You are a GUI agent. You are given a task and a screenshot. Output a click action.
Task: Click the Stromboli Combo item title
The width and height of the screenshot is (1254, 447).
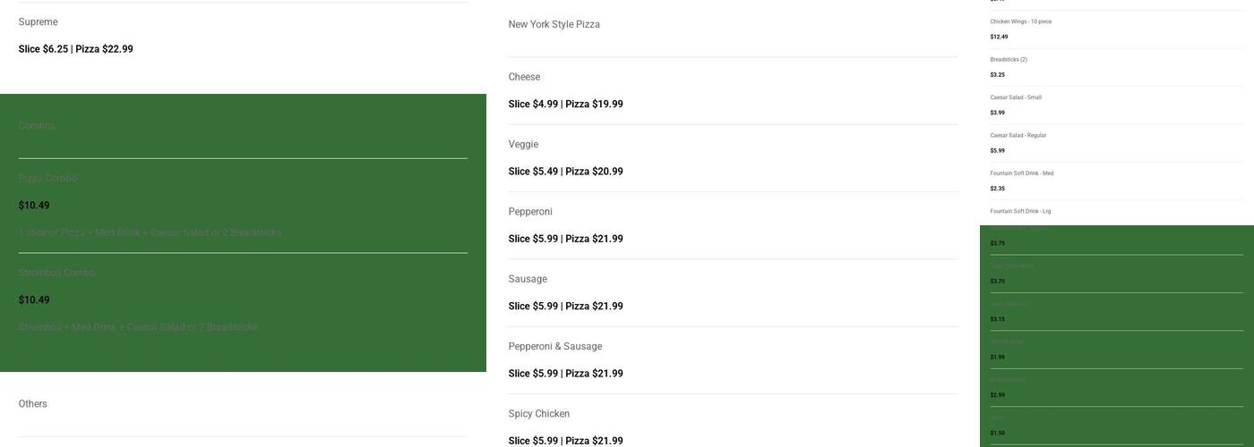[x=56, y=274]
